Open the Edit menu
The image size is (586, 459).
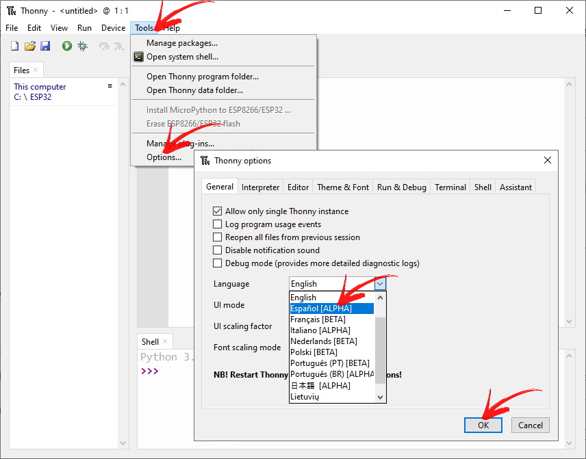34,28
